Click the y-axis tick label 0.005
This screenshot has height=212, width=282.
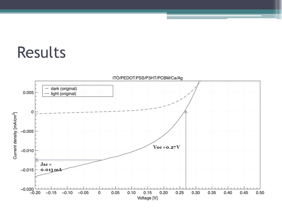[x=28, y=93]
